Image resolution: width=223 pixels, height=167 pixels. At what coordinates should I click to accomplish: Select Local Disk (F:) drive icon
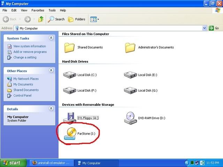coord(70,90)
